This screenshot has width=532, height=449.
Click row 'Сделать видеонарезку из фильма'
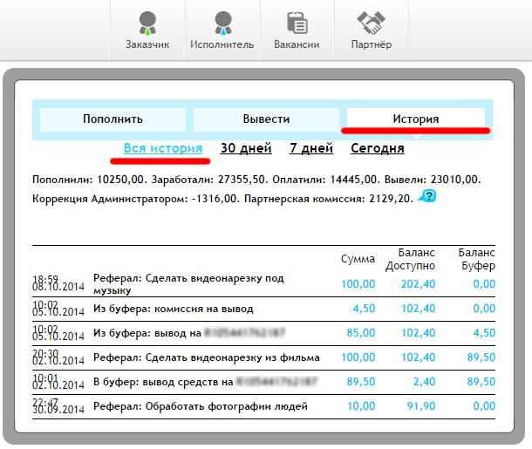[x=206, y=357]
